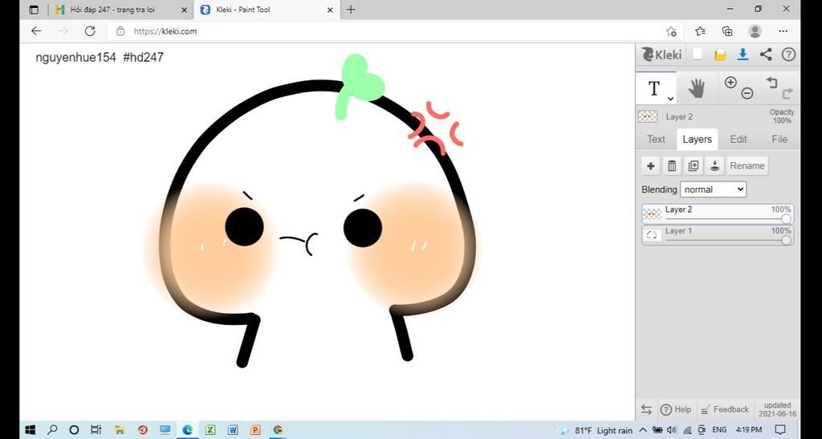
Task: Save image using the blue download arrow
Action: coord(743,55)
